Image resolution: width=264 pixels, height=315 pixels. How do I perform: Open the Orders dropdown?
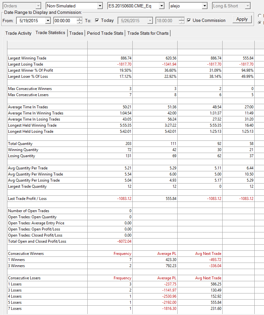[38, 6]
